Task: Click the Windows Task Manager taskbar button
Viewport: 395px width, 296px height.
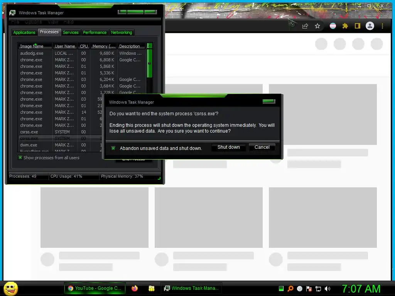Action: pyautogui.click(x=191, y=288)
